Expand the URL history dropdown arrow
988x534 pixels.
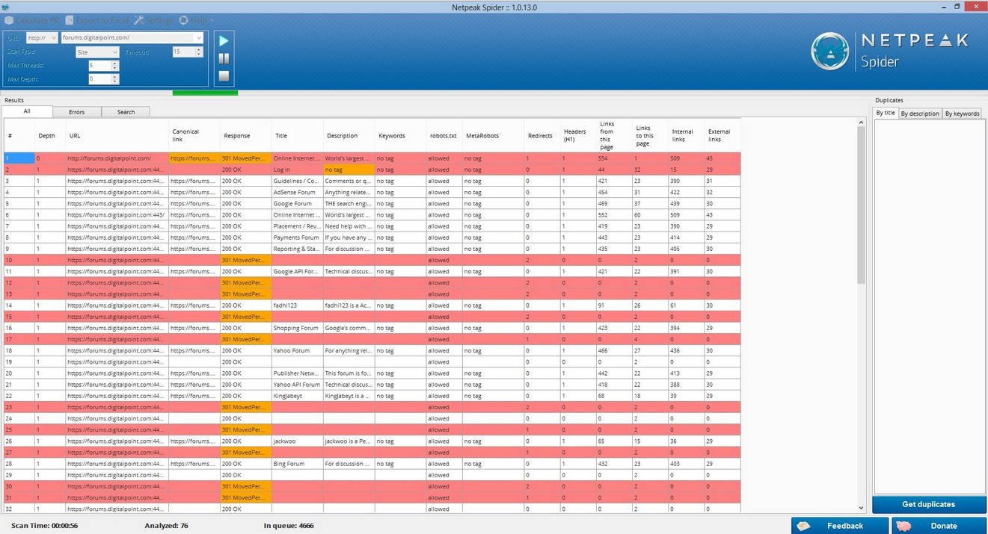pos(198,38)
